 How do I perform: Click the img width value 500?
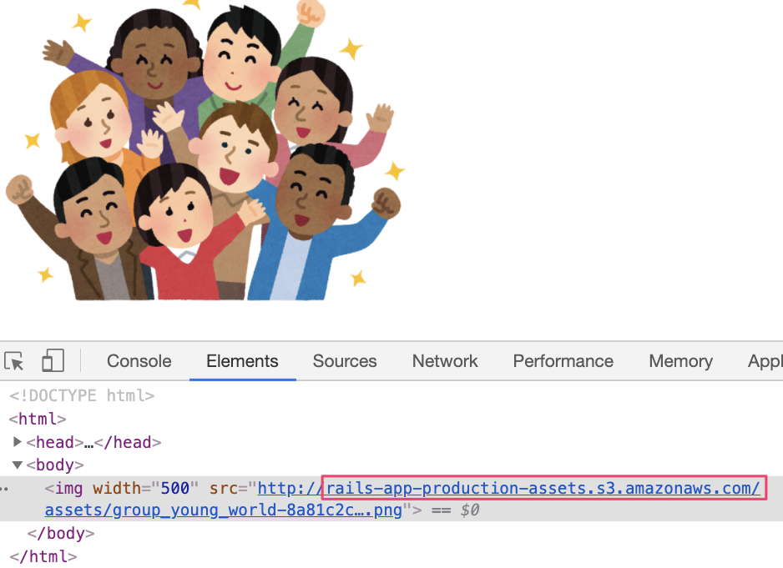pos(175,488)
